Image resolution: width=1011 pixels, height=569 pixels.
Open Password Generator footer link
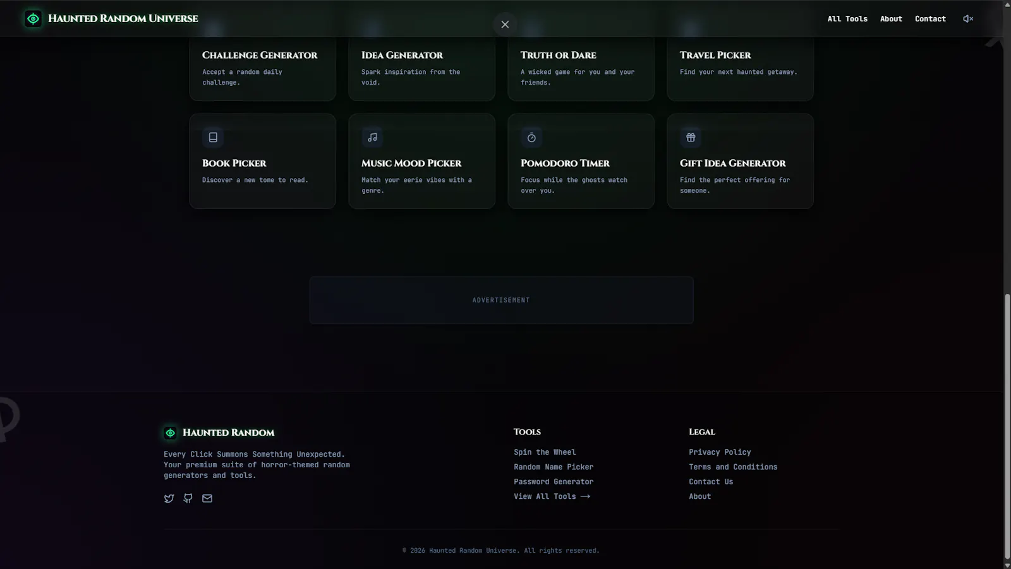(554, 481)
